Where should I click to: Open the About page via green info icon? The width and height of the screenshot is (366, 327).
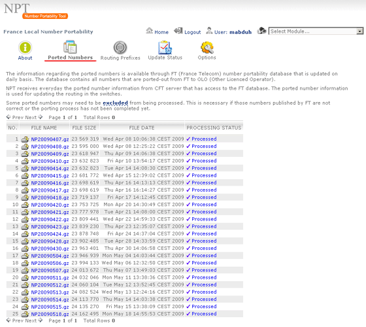click(x=25, y=47)
